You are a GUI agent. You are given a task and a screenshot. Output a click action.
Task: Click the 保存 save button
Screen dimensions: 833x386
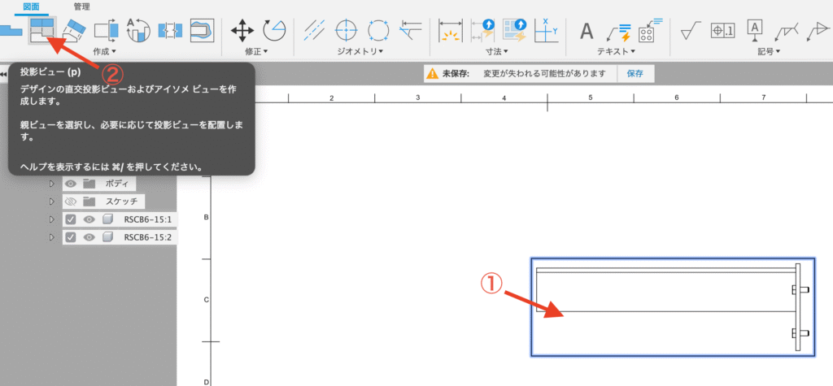pos(635,74)
